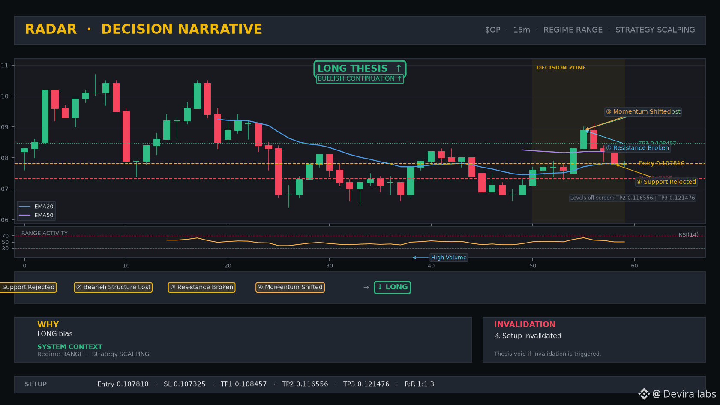Click the warning icon beside Setup invalidated
Image resolution: width=720 pixels, height=405 pixels.
[497, 336]
